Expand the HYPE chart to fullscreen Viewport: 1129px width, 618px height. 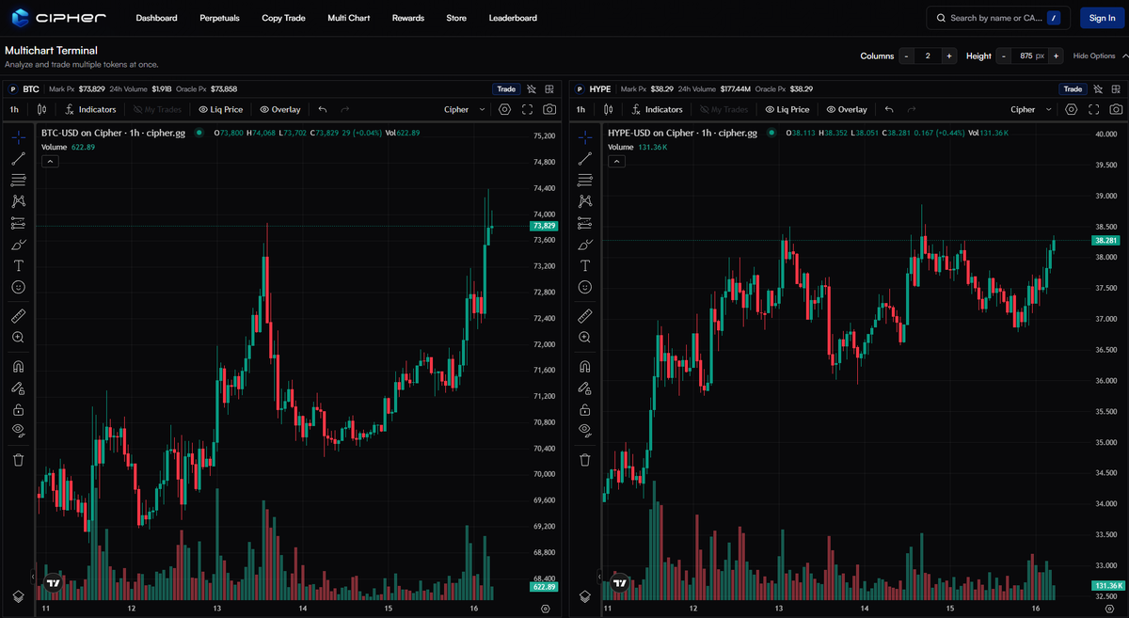(x=1093, y=109)
